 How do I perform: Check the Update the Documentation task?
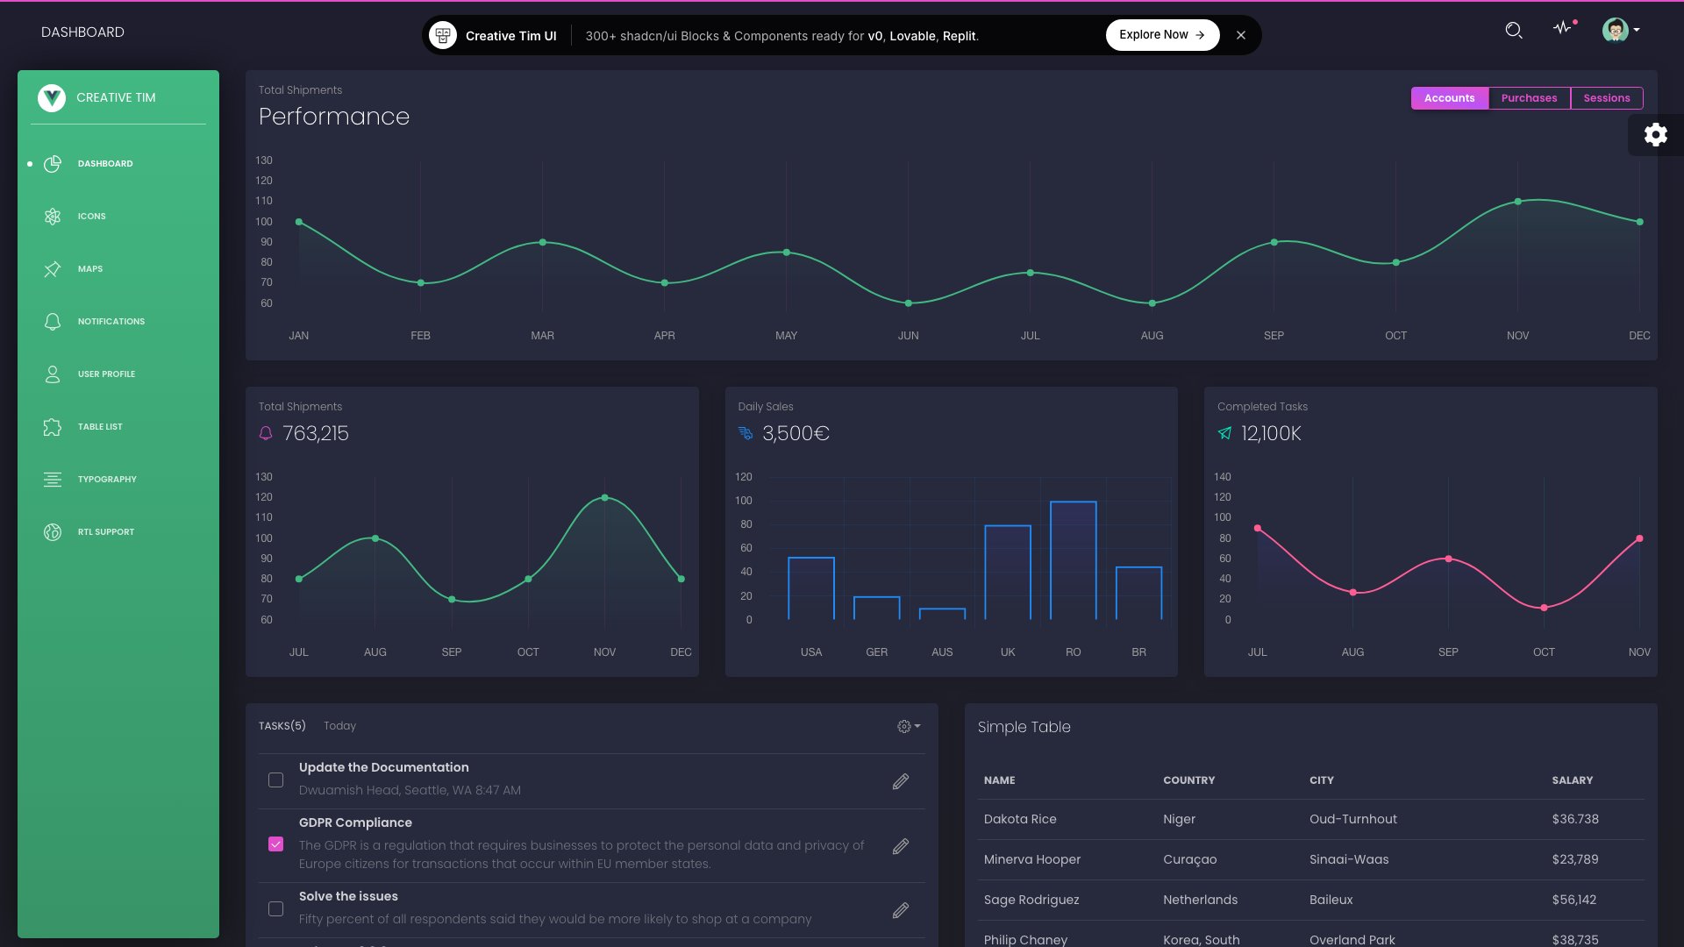[x=275, y=780]
